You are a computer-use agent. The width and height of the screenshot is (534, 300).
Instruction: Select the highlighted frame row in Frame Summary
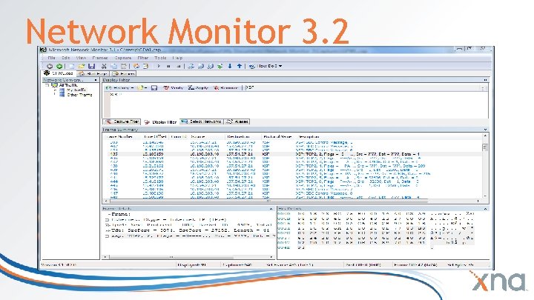click(x=293, y=154)
